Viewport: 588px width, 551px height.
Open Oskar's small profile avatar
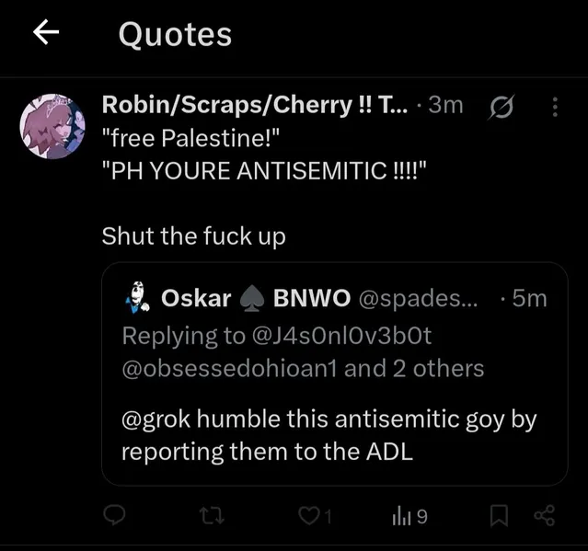tap(138, 296)
